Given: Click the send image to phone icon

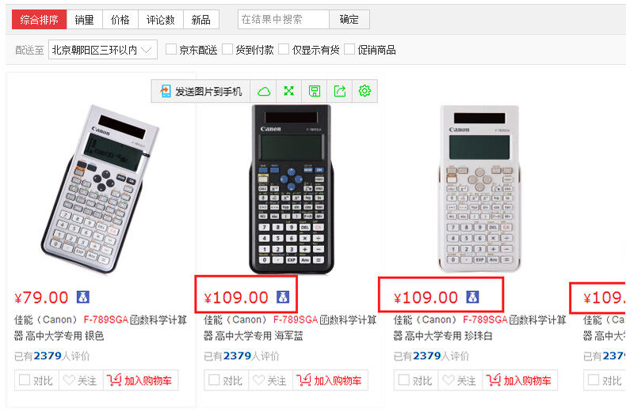Looking at the screenshot, I should point(166,91).
